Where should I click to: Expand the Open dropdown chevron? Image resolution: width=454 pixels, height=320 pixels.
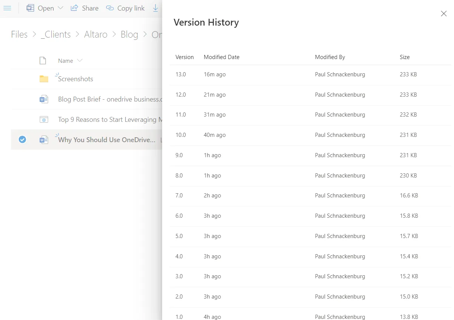(x=60, y=8)
